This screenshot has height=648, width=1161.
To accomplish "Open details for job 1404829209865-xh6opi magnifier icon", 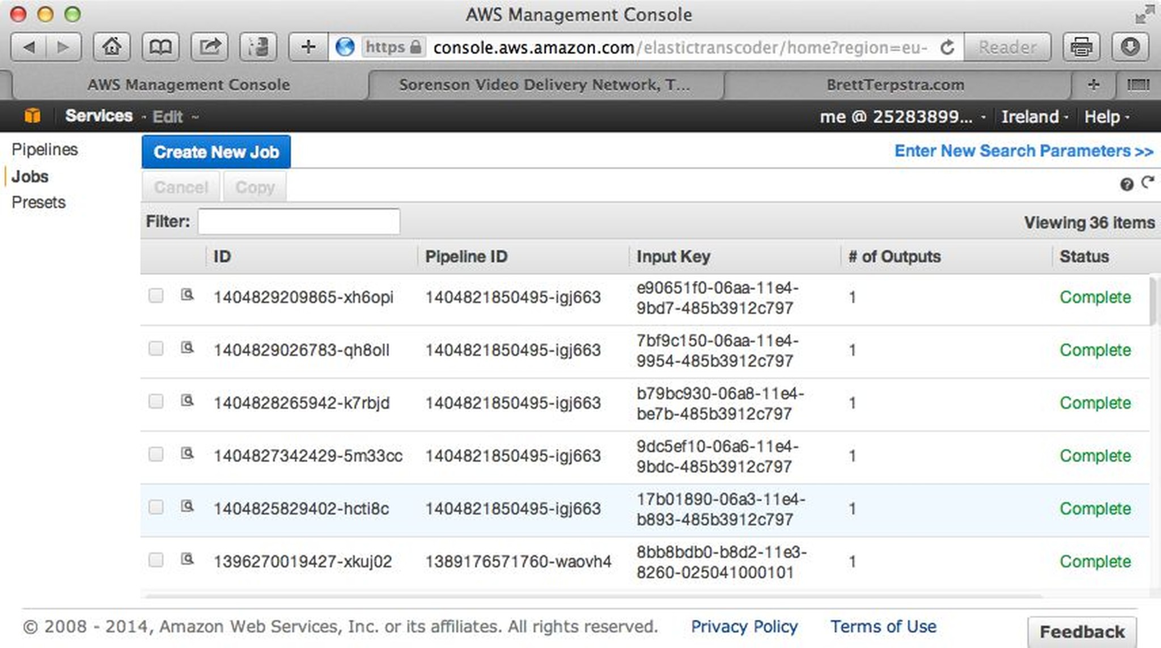I will pos(187,295).
